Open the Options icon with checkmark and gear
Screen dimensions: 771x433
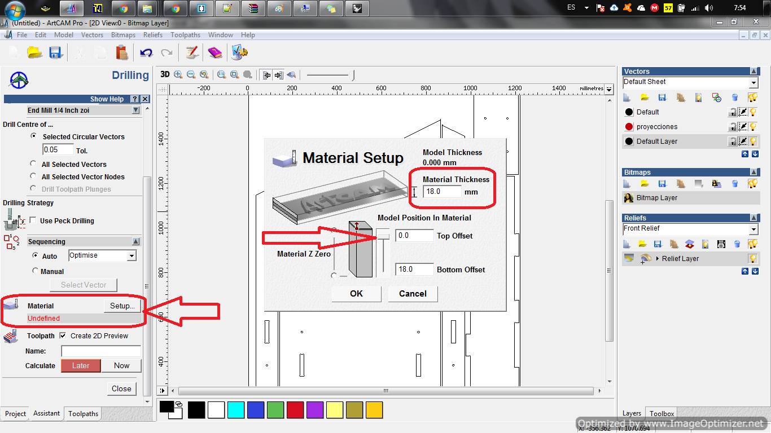click(239, 52)
